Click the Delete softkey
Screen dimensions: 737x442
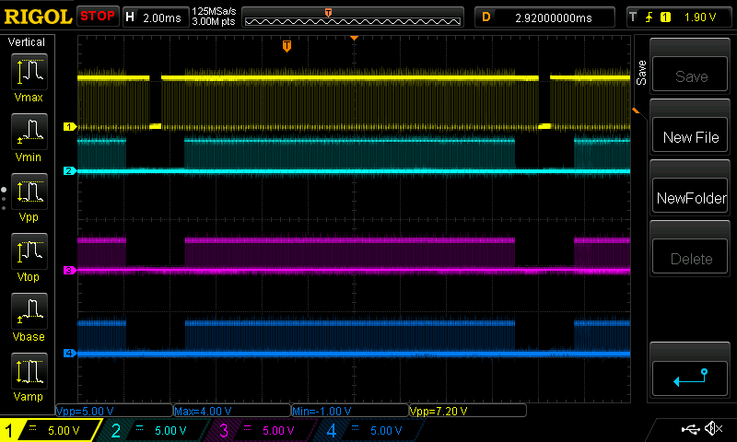(690, 257)
